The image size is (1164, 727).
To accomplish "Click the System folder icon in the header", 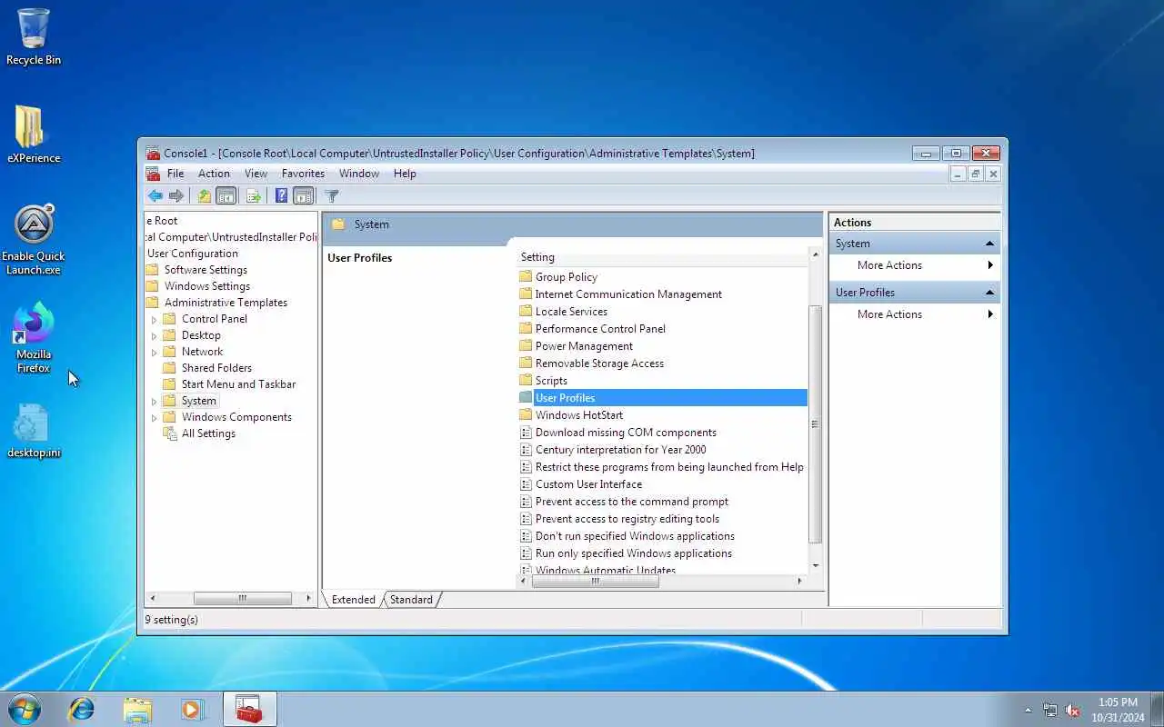I will [x=338, y=224].
